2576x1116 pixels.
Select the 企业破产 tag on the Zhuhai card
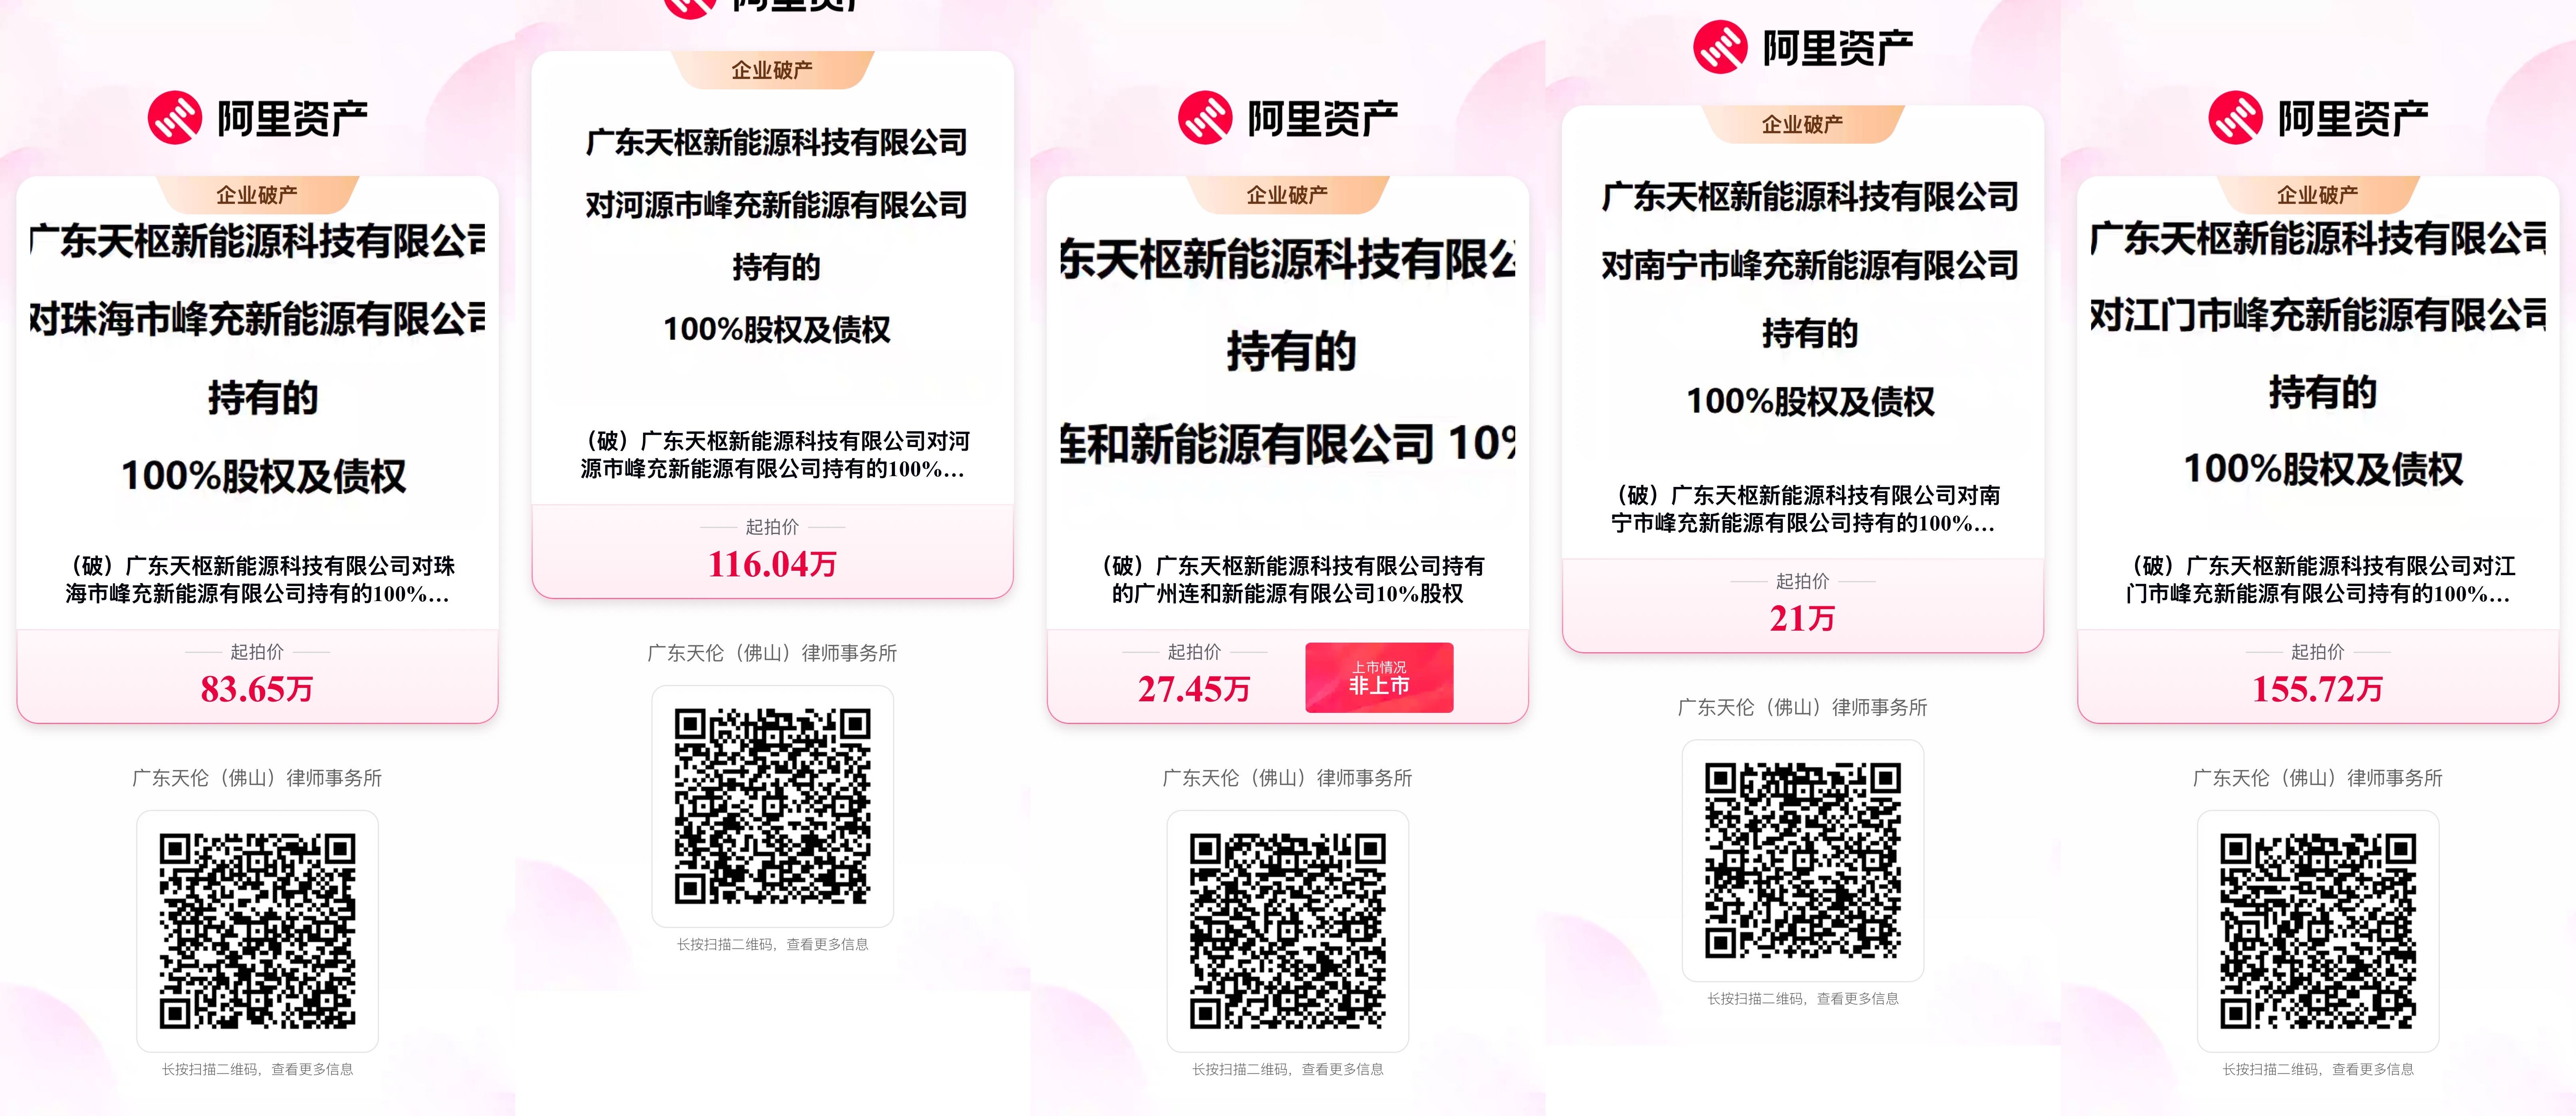point(257,194)
